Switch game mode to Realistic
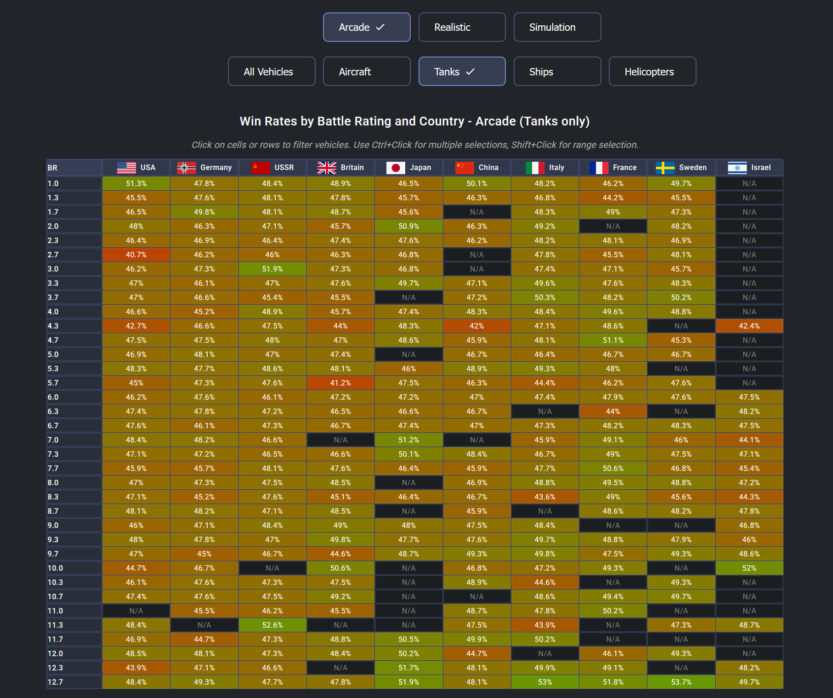The height and width of the screenshot is (698, 833). click(462, 27)
